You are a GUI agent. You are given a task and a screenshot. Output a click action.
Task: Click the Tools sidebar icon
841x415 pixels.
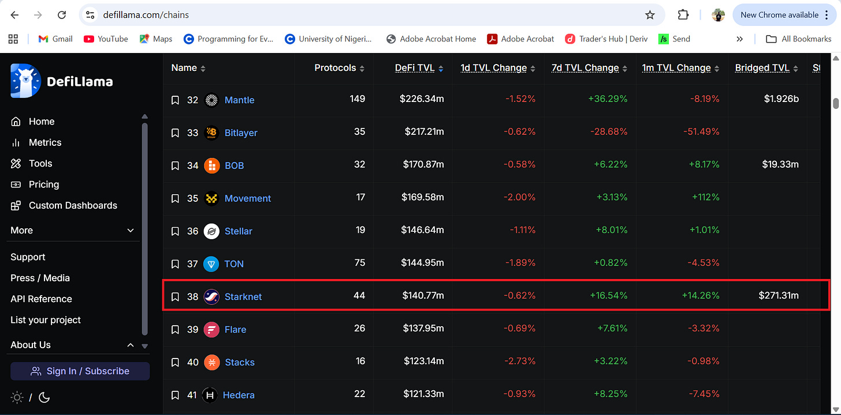point(16,164)
